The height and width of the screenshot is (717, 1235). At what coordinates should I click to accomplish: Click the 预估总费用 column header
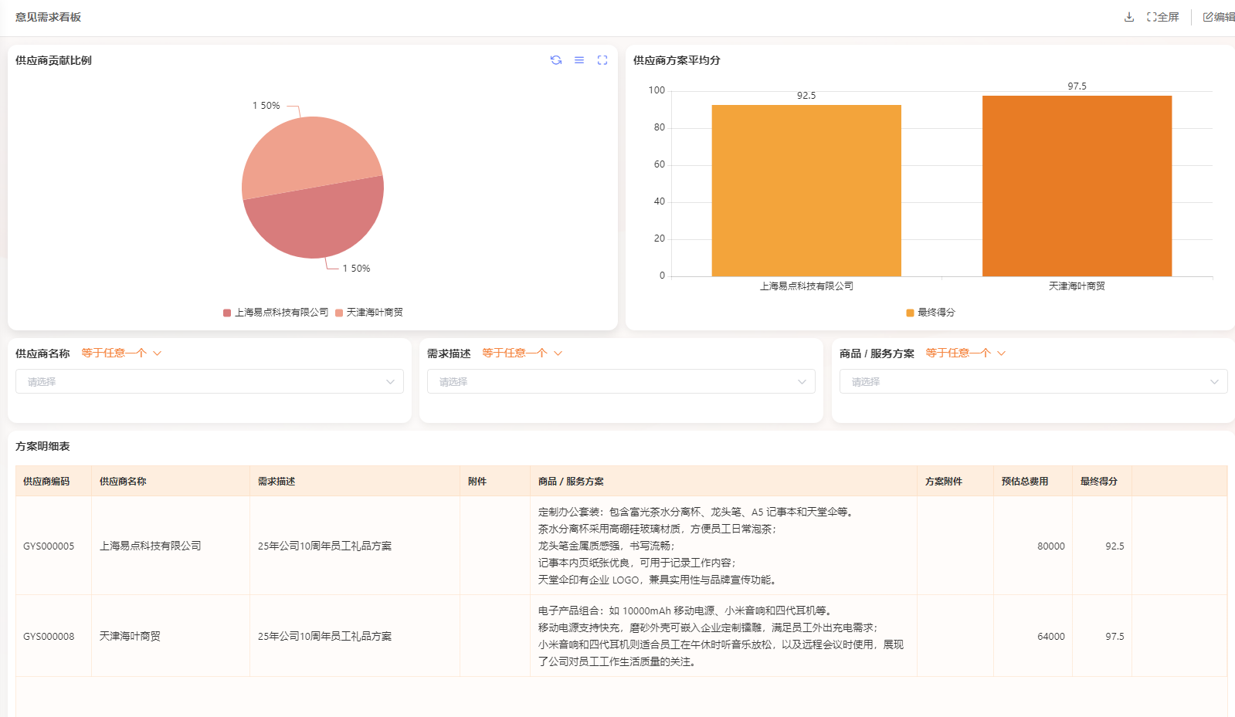(x=1024, y=482)
